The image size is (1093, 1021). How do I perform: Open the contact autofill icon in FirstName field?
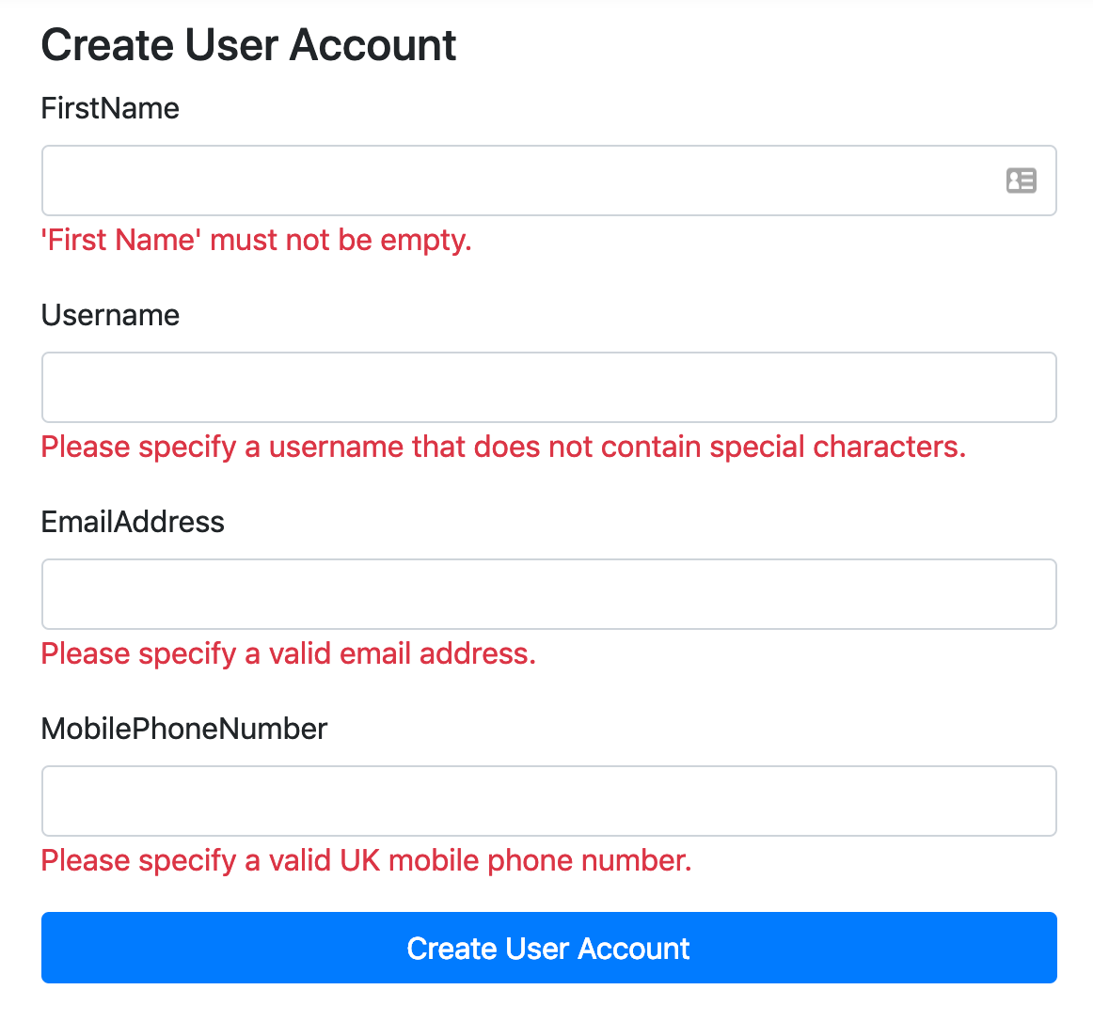(x=1022, y=181)
